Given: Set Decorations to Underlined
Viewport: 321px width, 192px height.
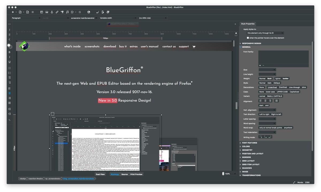Looking at the screenshot, I should pos(272,87).
